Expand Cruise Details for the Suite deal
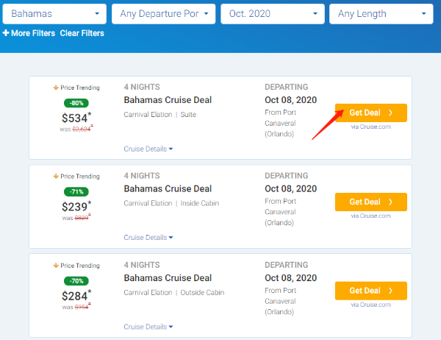The width and height of the screenshot is (441, 340). pyautogui.click(x=148, y=149)
